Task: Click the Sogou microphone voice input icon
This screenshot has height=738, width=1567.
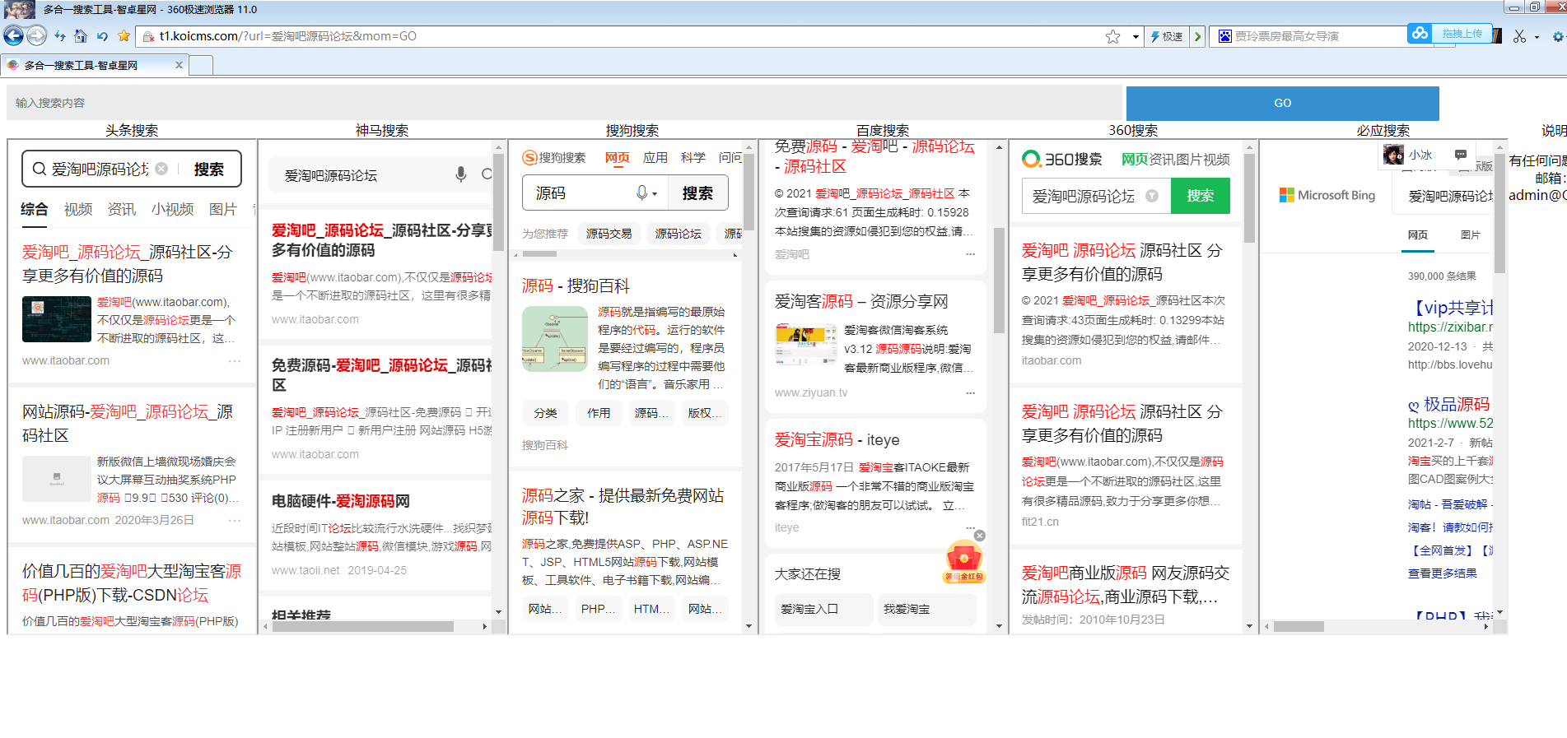Action: [x=641, y=193]
